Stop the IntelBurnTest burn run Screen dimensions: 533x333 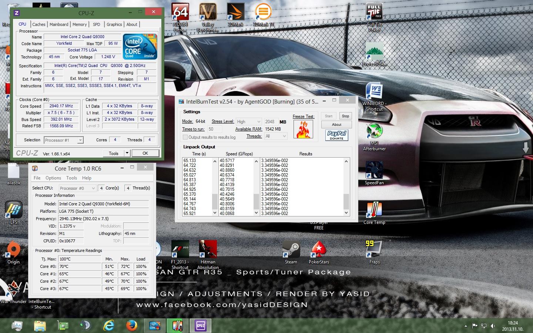pos(345,116)
